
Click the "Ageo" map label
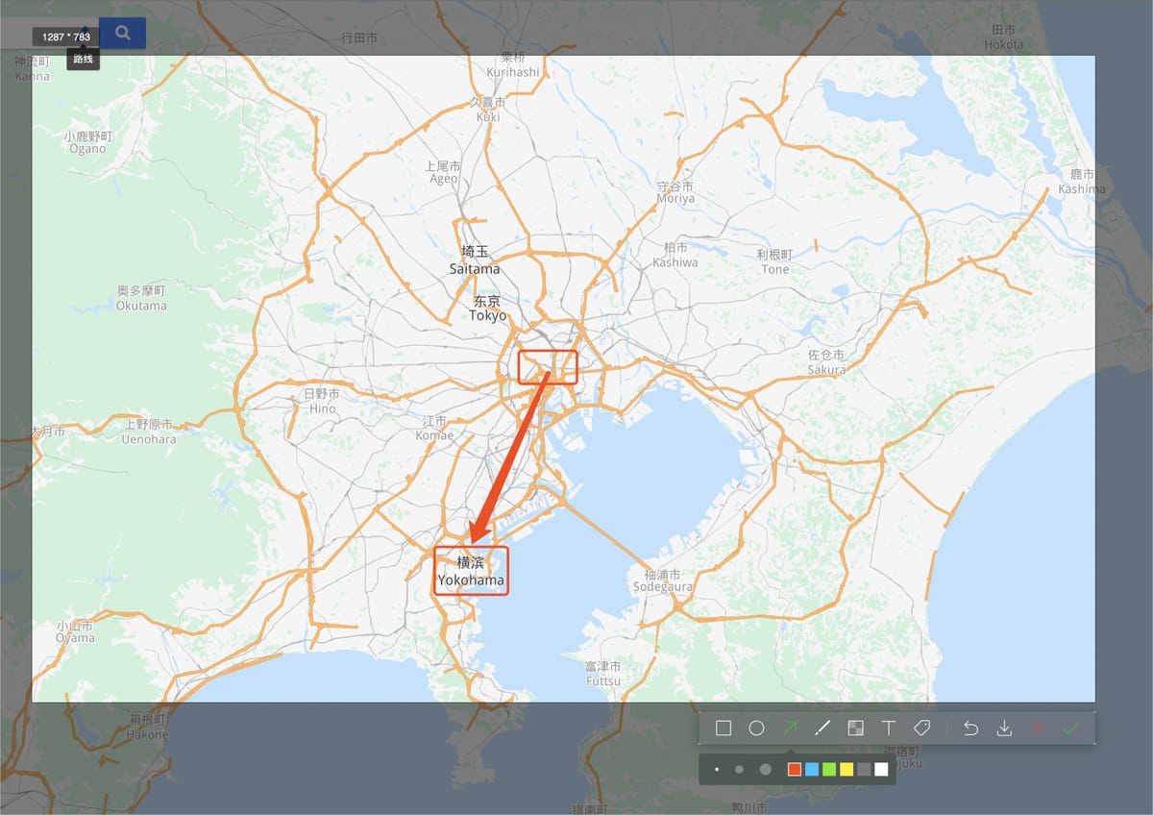coord(444,179)
